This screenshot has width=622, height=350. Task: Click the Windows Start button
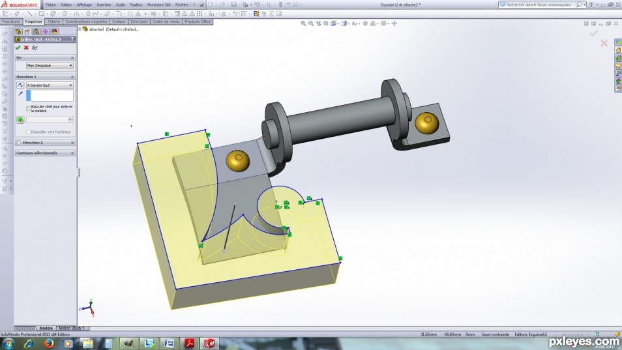pyautogui.click(x=8, y=343)
